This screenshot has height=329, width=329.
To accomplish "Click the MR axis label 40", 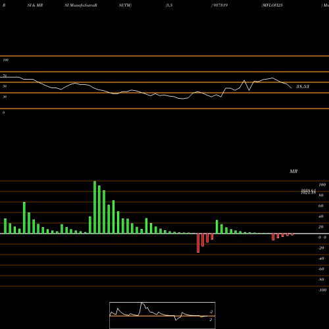I will 321,216.
